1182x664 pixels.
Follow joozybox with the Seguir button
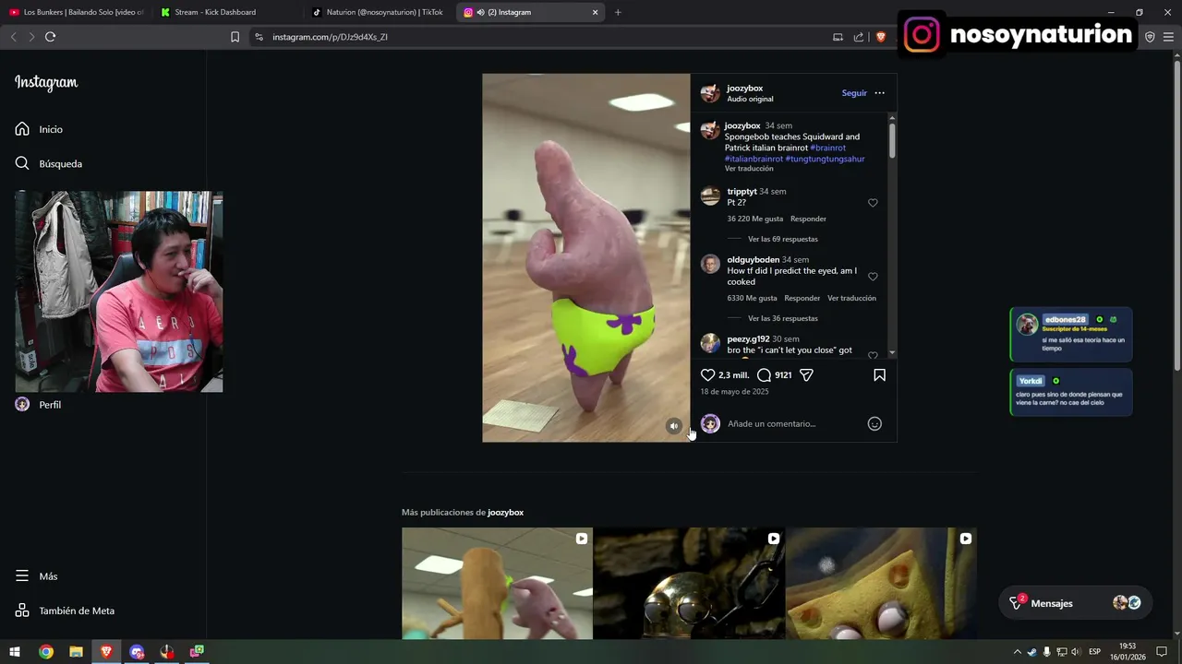pos(854,93)
